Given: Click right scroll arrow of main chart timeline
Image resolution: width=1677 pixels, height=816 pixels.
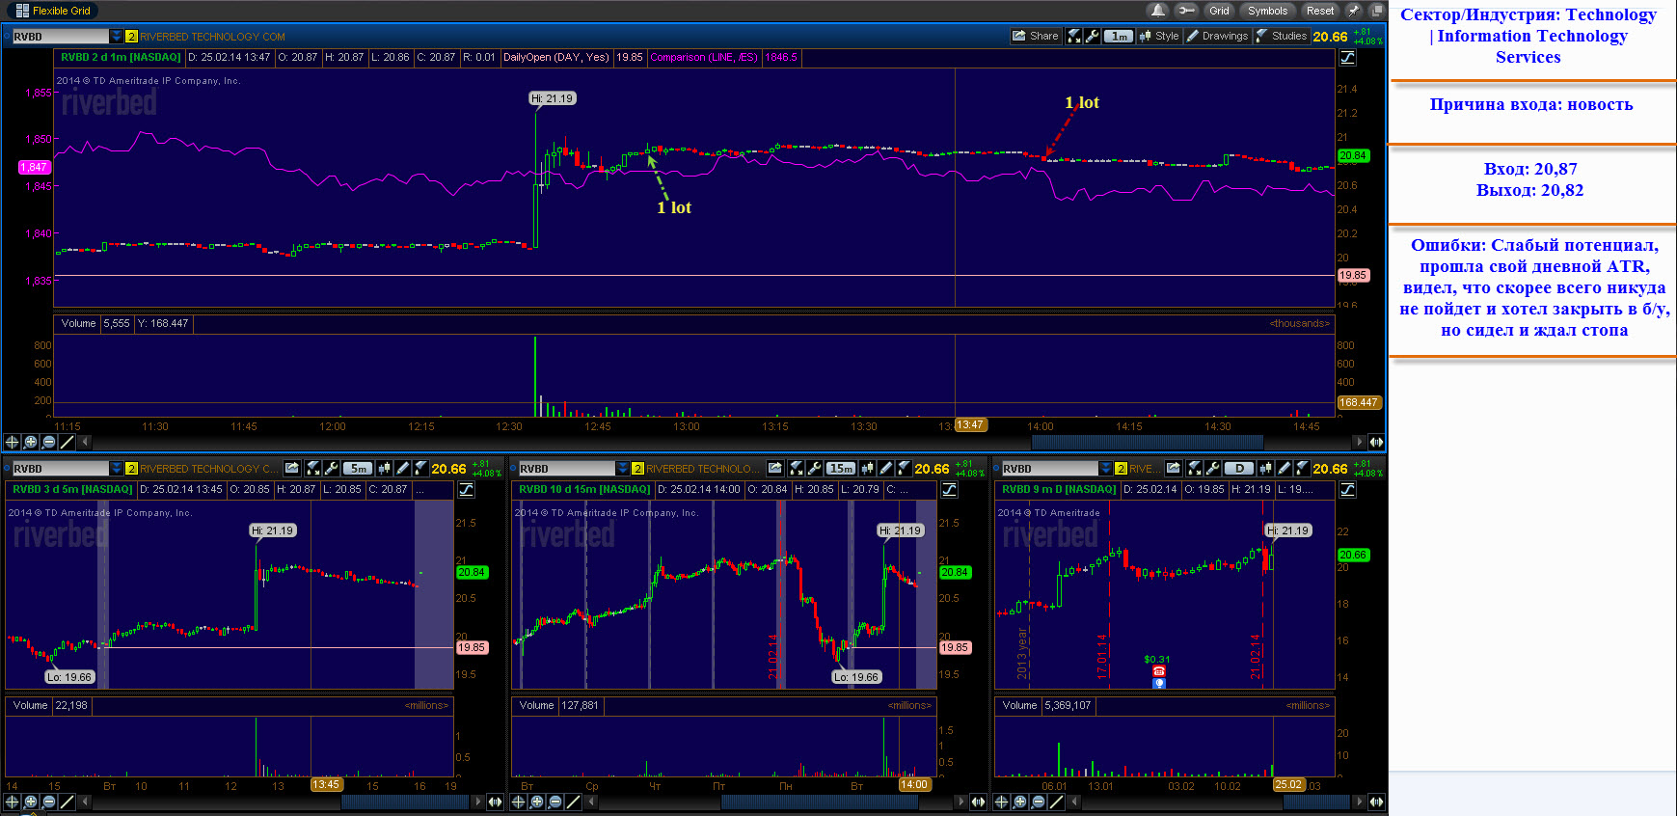Looking at the screenshot, I should click(1360, 442).
